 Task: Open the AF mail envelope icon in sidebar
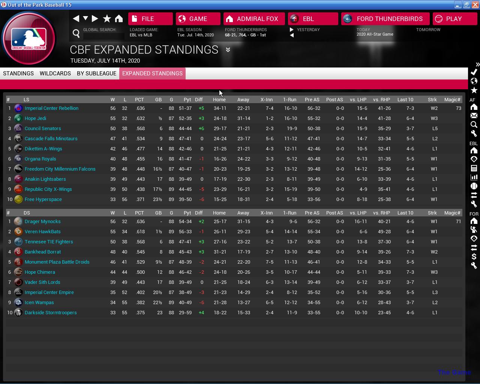474,116
